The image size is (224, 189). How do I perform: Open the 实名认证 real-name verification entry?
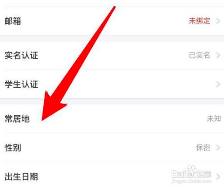pos(112,56)
